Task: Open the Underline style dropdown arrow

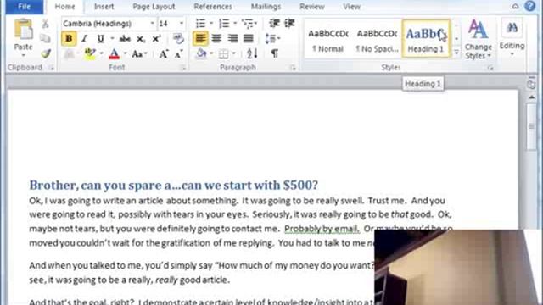Action: [x=112, y=38]
